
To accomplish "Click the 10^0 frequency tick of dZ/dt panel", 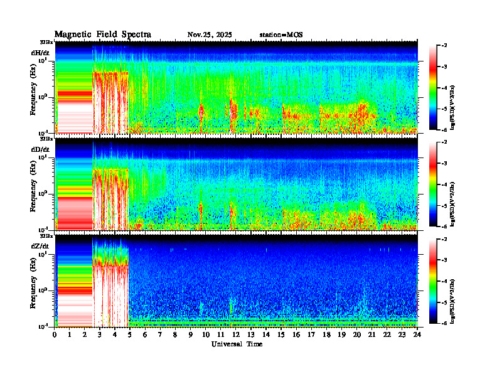I will click(43, 290).
